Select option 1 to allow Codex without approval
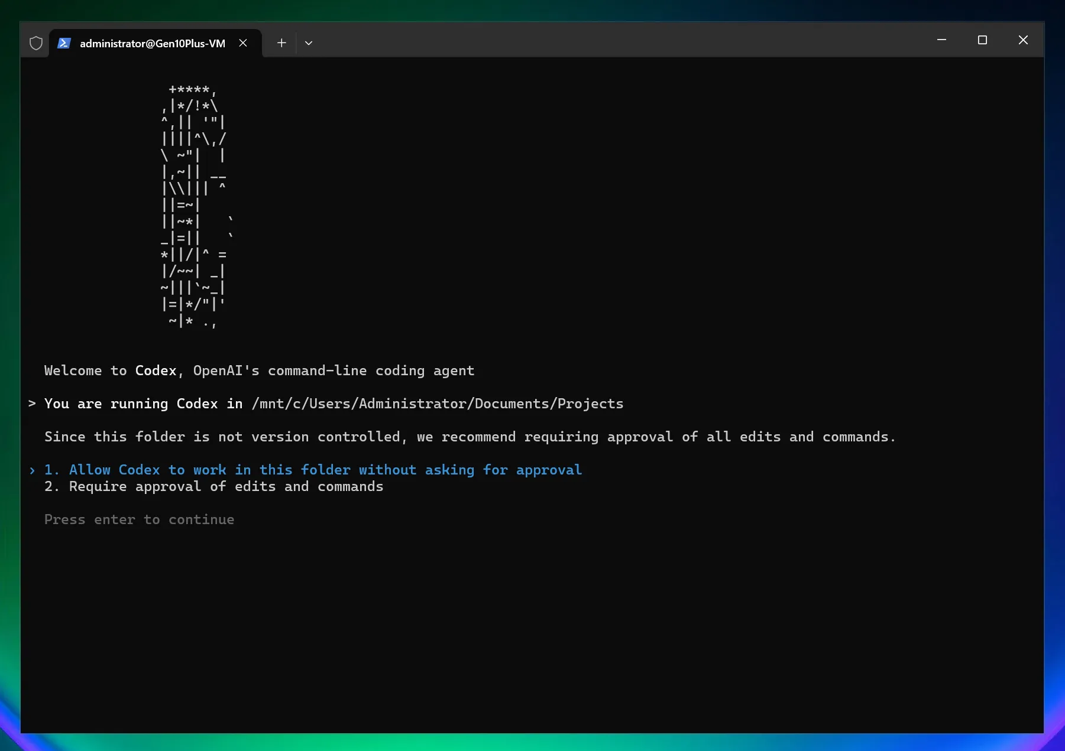Image resolution: width=1065 pixels, height=751 pixels. (325, 470)
